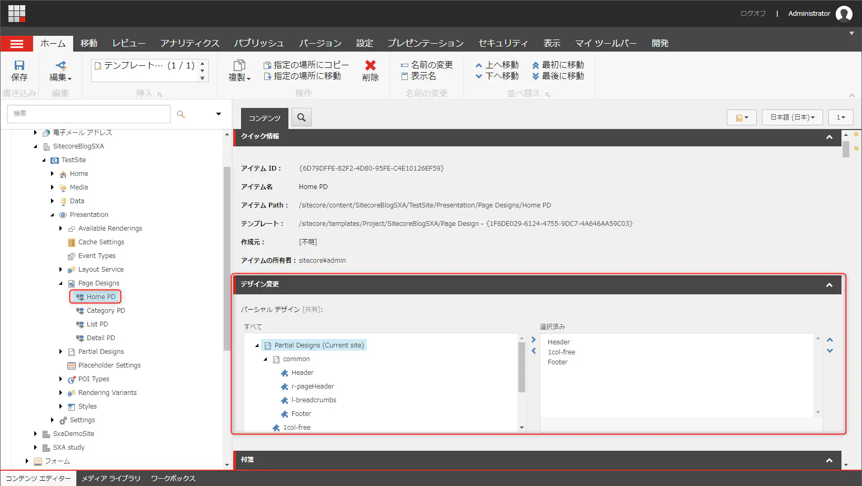Click the red Delete (削除) X icon
The image size is (862, 486).
point(370,65)
